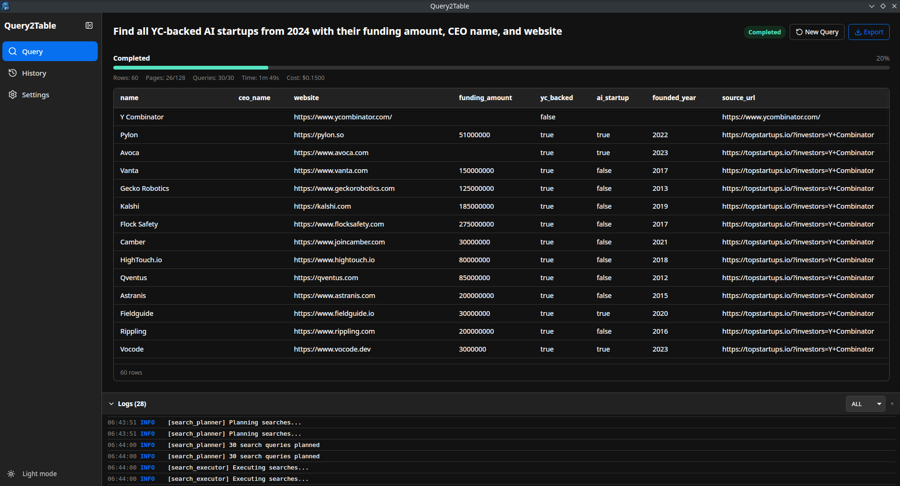This screenshot has width=900, height=486.
Task: Export the results table
Action: [x=869, y=32]
